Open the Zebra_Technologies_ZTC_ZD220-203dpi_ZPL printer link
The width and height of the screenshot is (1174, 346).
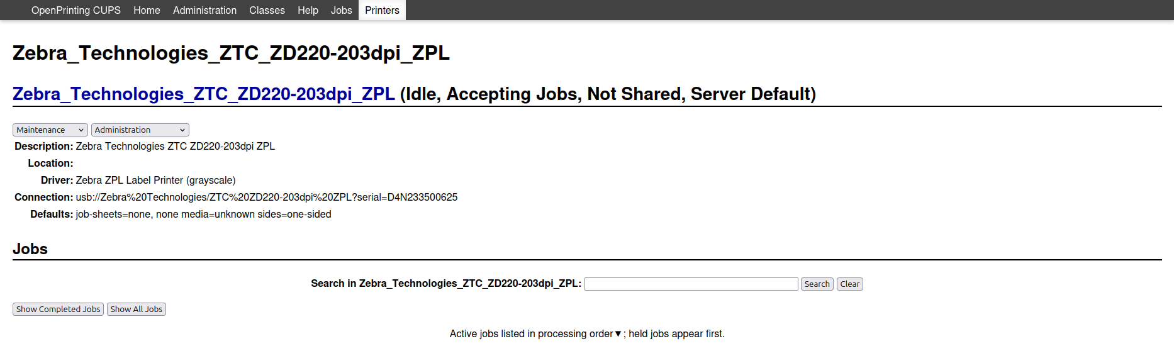tap(204, 94)
